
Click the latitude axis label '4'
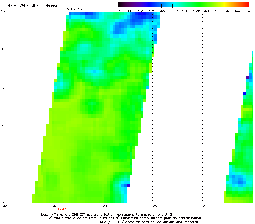[x=3, y=126]
